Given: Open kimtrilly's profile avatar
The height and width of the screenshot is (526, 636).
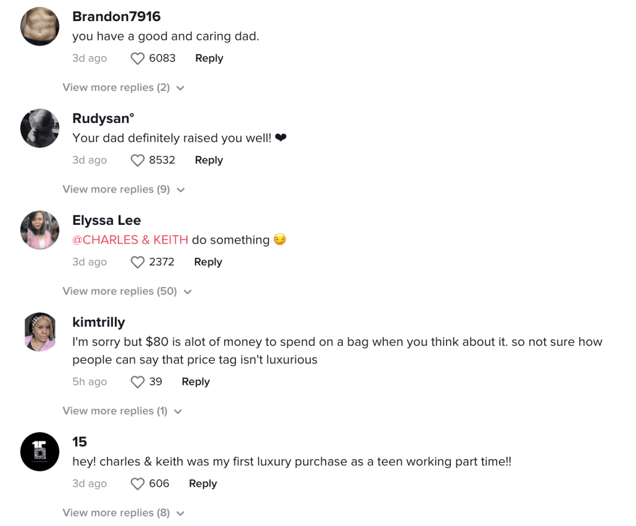Looking at the screenshot, I should coord(39,332).
